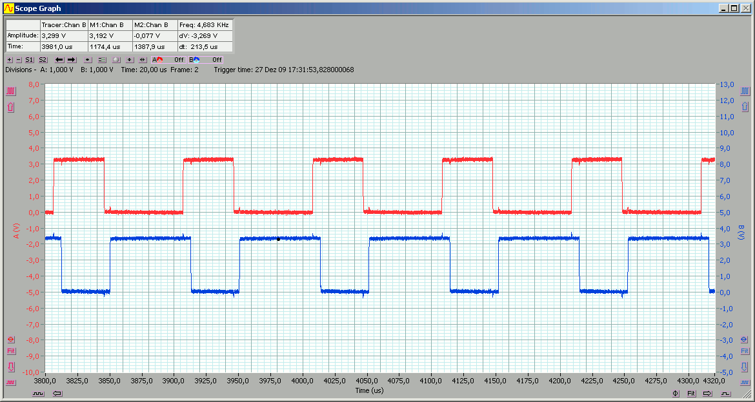Click the green lines list icon
This screenshot has height=402, width=755.
[x=101, y=60]
